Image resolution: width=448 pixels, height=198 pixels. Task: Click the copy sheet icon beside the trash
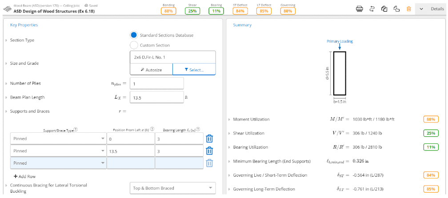(396, 9)
